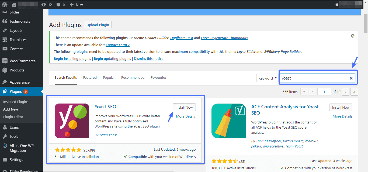
Task: Switch to the Popular tab
Action: coord(109,78)
